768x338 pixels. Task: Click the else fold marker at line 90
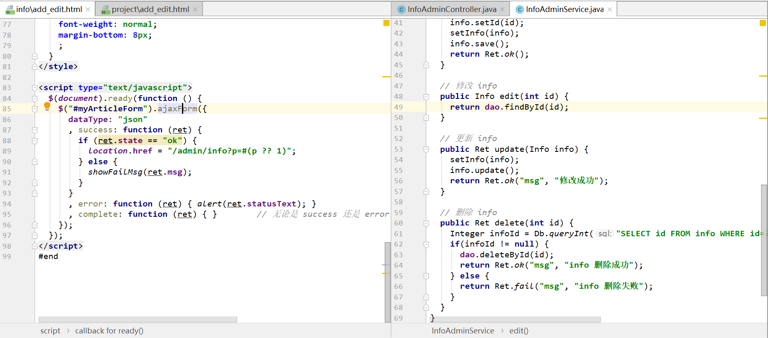tap(35, 162)
